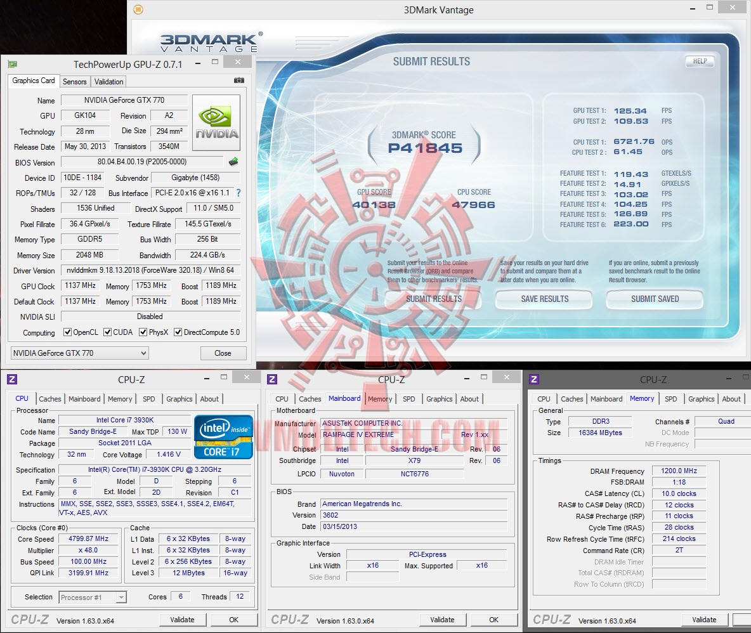Click the Driver Version field in GPU-Z

pos(150,270)
